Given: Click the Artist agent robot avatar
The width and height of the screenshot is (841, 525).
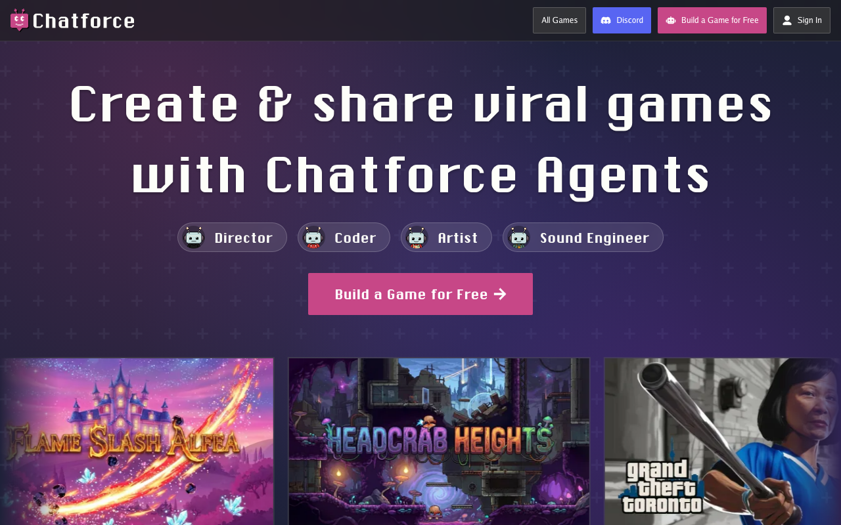Looking at the screenshot, I should [417, 238].
